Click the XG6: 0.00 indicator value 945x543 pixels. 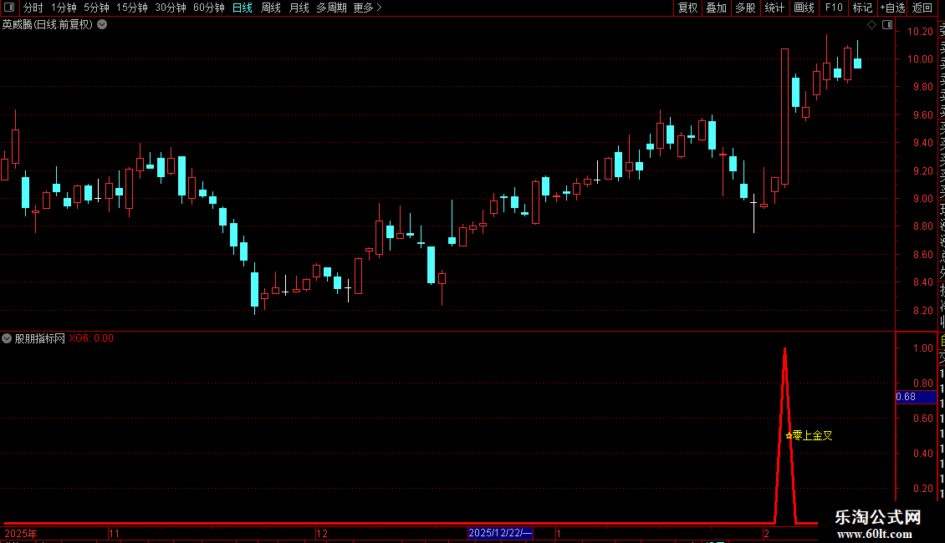(x=91, y=338)
